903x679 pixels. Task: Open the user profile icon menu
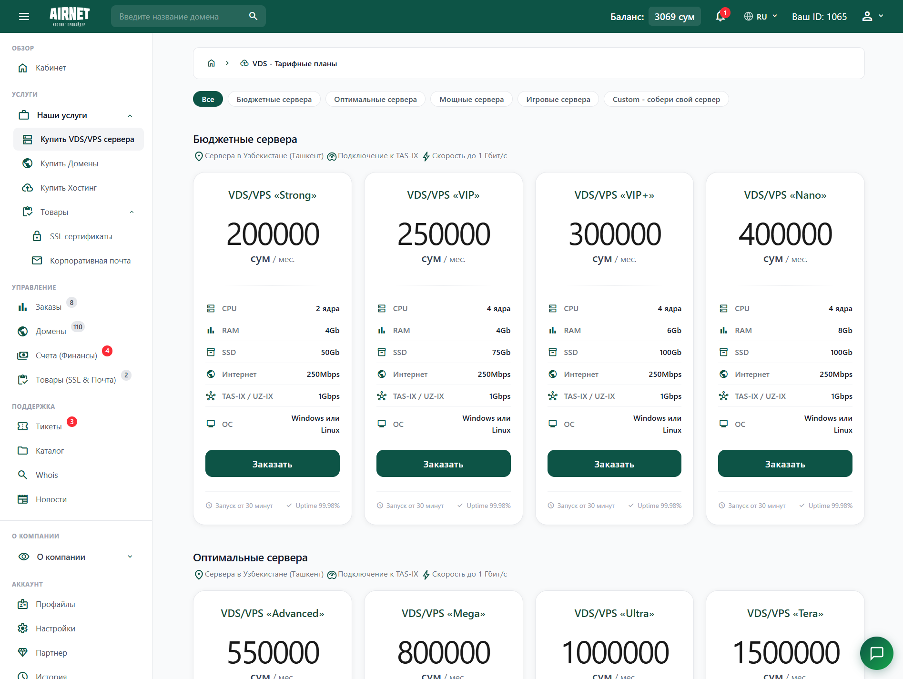coord(872,17)
